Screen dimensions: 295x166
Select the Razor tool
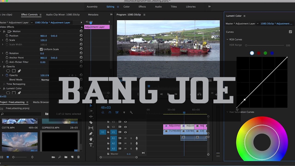coord(91,122)
